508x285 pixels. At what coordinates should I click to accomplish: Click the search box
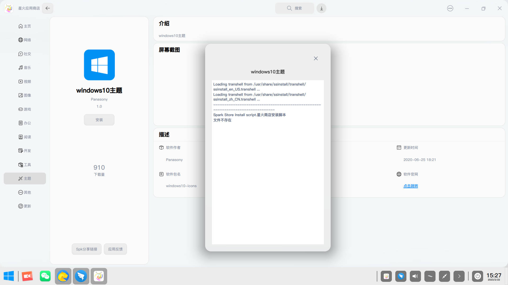[x=294, y=8]
